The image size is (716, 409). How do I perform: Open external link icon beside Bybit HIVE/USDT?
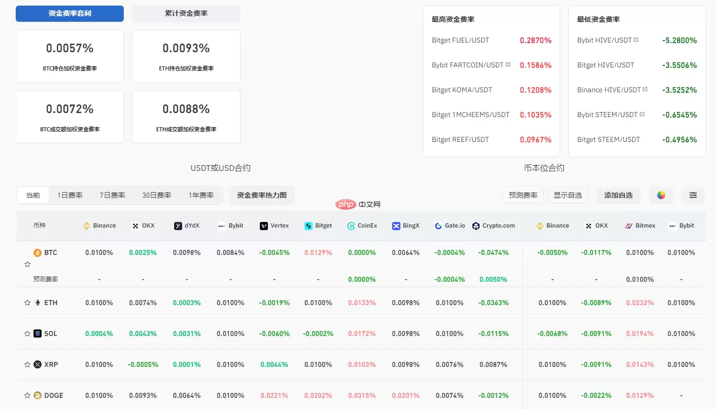click(636, 40)
